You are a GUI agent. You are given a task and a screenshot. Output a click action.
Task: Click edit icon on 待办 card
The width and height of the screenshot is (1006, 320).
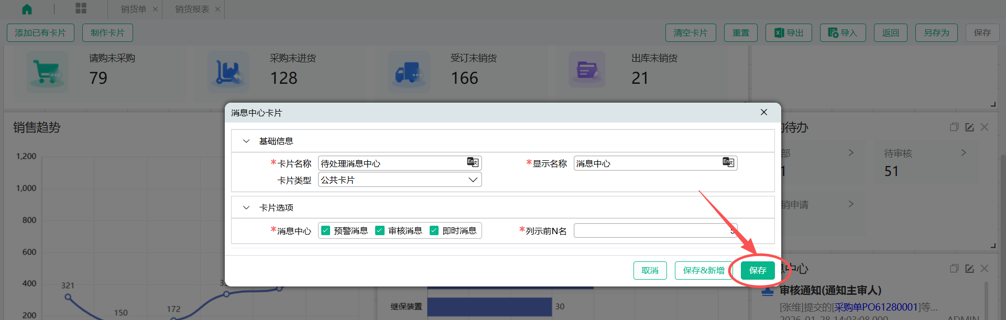coord(969,127)
